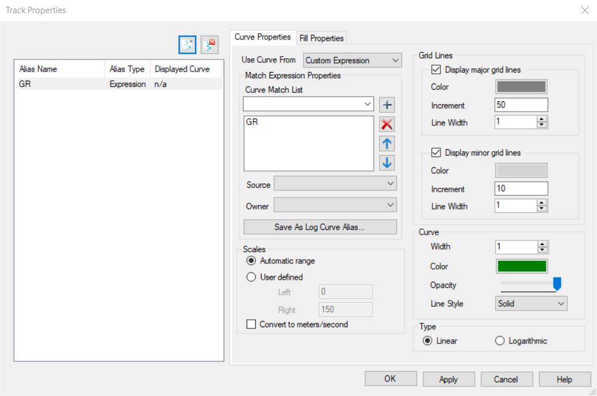Screen dimensions: 597x396
Task: Click the blue plus add-to-match-list icon
Action: [x=387, y=105]
